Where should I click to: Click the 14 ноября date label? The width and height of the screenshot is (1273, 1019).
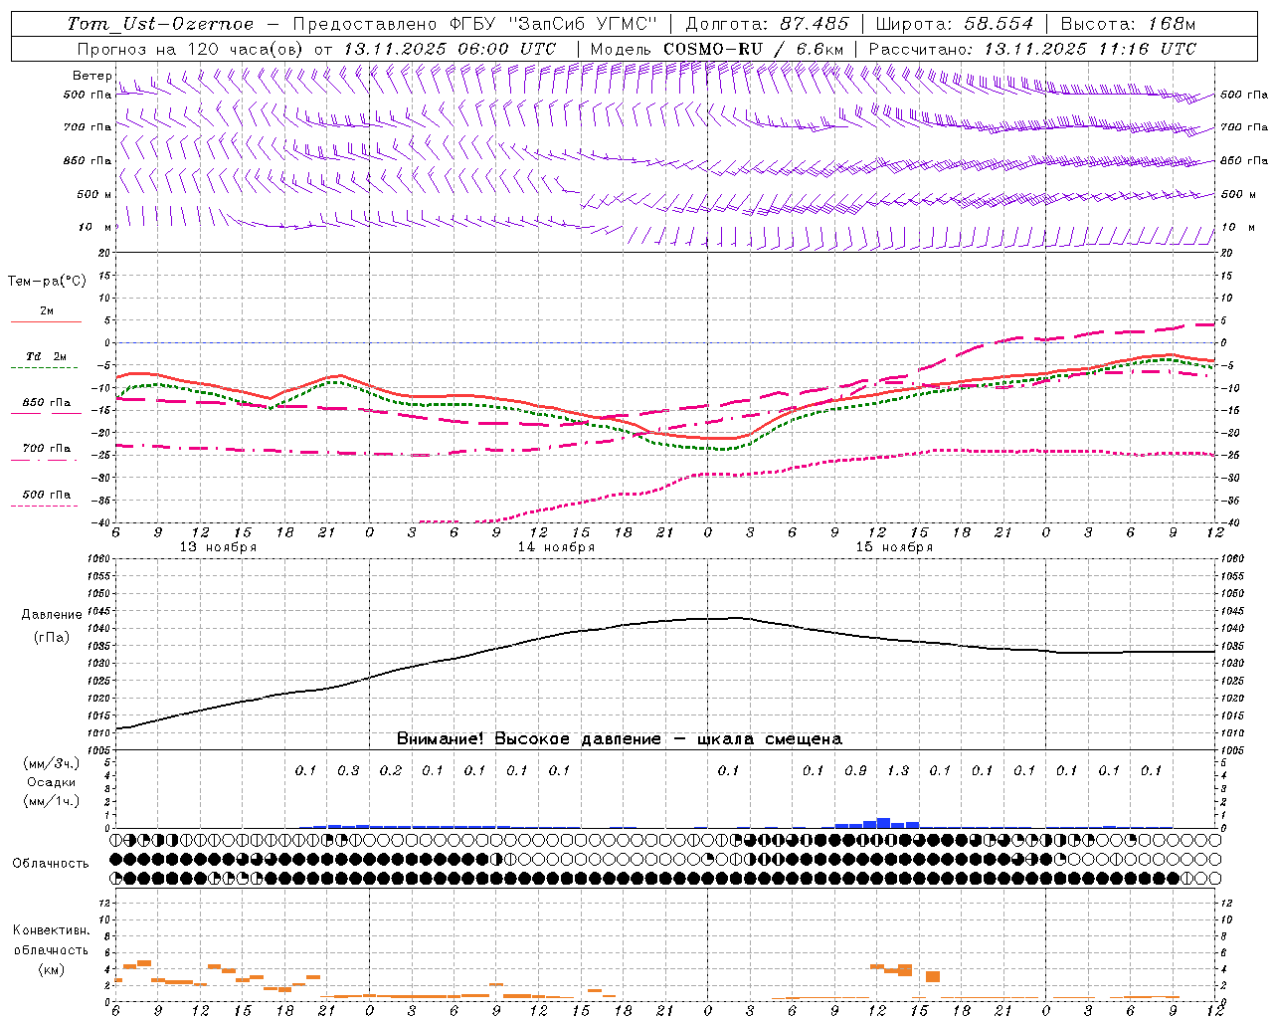pos(556,547)
